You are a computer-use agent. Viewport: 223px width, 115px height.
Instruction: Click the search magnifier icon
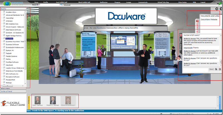click(61, 5)
